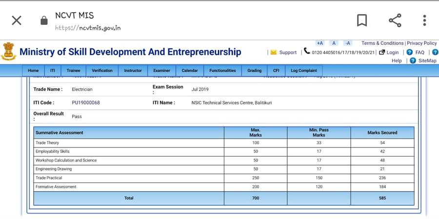The width and height of the screenshot is (439, 219).
Task: Select the Formative Assessment row label
Action: [56, 187]
